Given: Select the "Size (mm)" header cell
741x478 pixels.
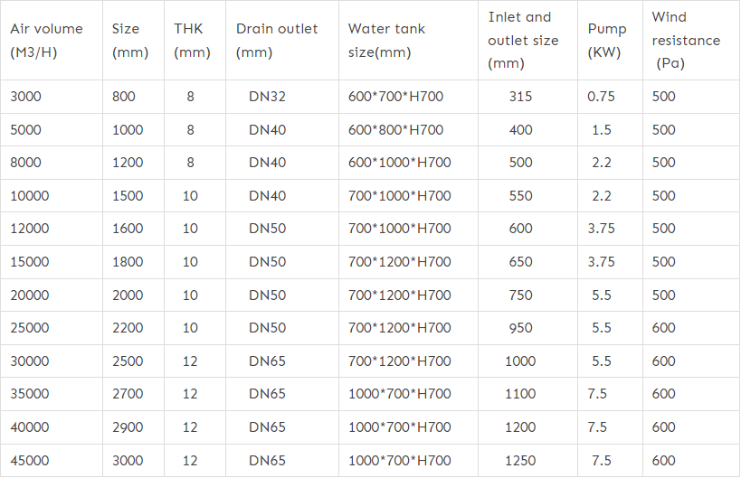Looking at the screenshot, I should tap(130, 41).
